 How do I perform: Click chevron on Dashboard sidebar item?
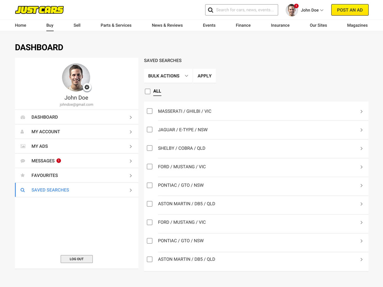pyautogui.click(x=131, y=117)
